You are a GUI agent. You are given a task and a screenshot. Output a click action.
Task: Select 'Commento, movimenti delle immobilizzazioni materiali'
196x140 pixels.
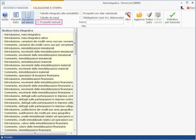[x=36, y=69]
